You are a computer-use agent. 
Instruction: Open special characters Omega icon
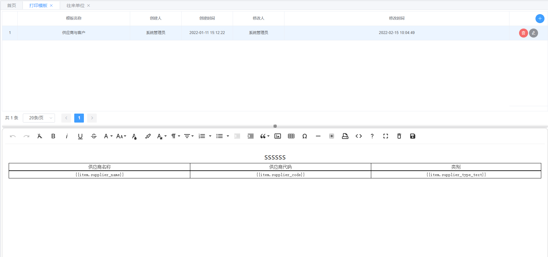tap(305, 136)
